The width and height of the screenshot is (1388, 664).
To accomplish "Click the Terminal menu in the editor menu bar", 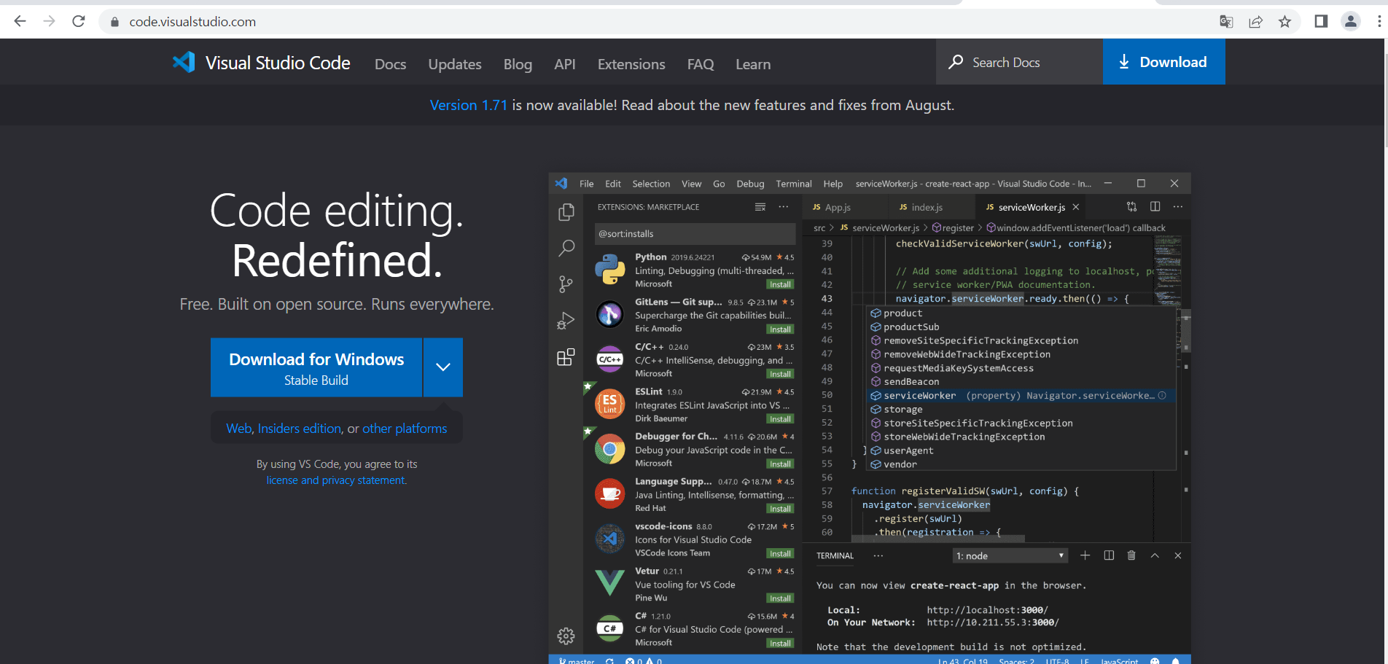I will coord(793,184).
